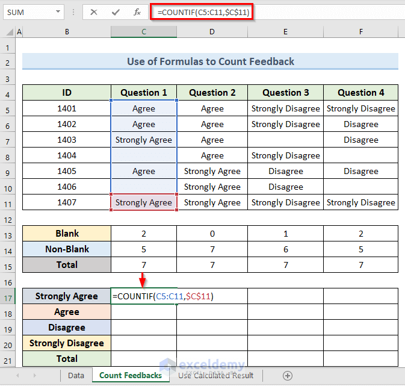This screenshot has width=405, height=386.
Task: Confirm formula with the checkmark icon
Action: [x=116, y=12]
